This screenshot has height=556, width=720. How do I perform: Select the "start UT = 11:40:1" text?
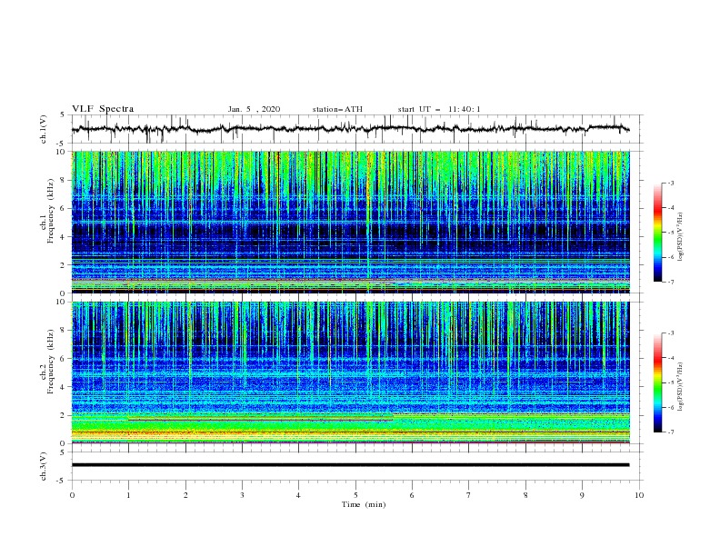(439, 109)
